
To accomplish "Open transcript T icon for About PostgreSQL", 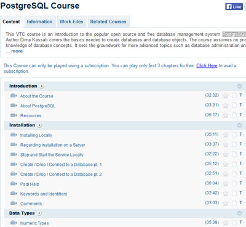I will point(240,105).
